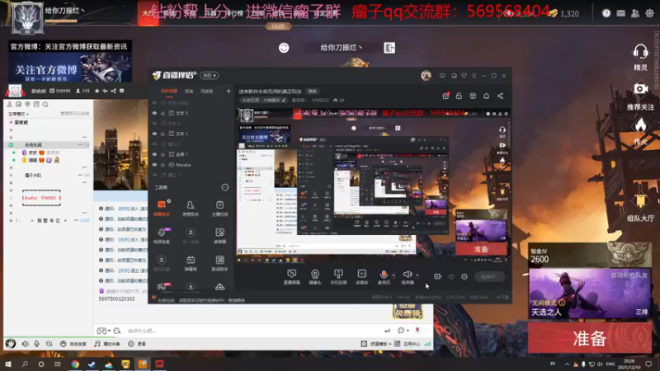Expand microphone options arrow
This screenshot has height=371, width=660.
pyautogui.click(x=394, y=275)
